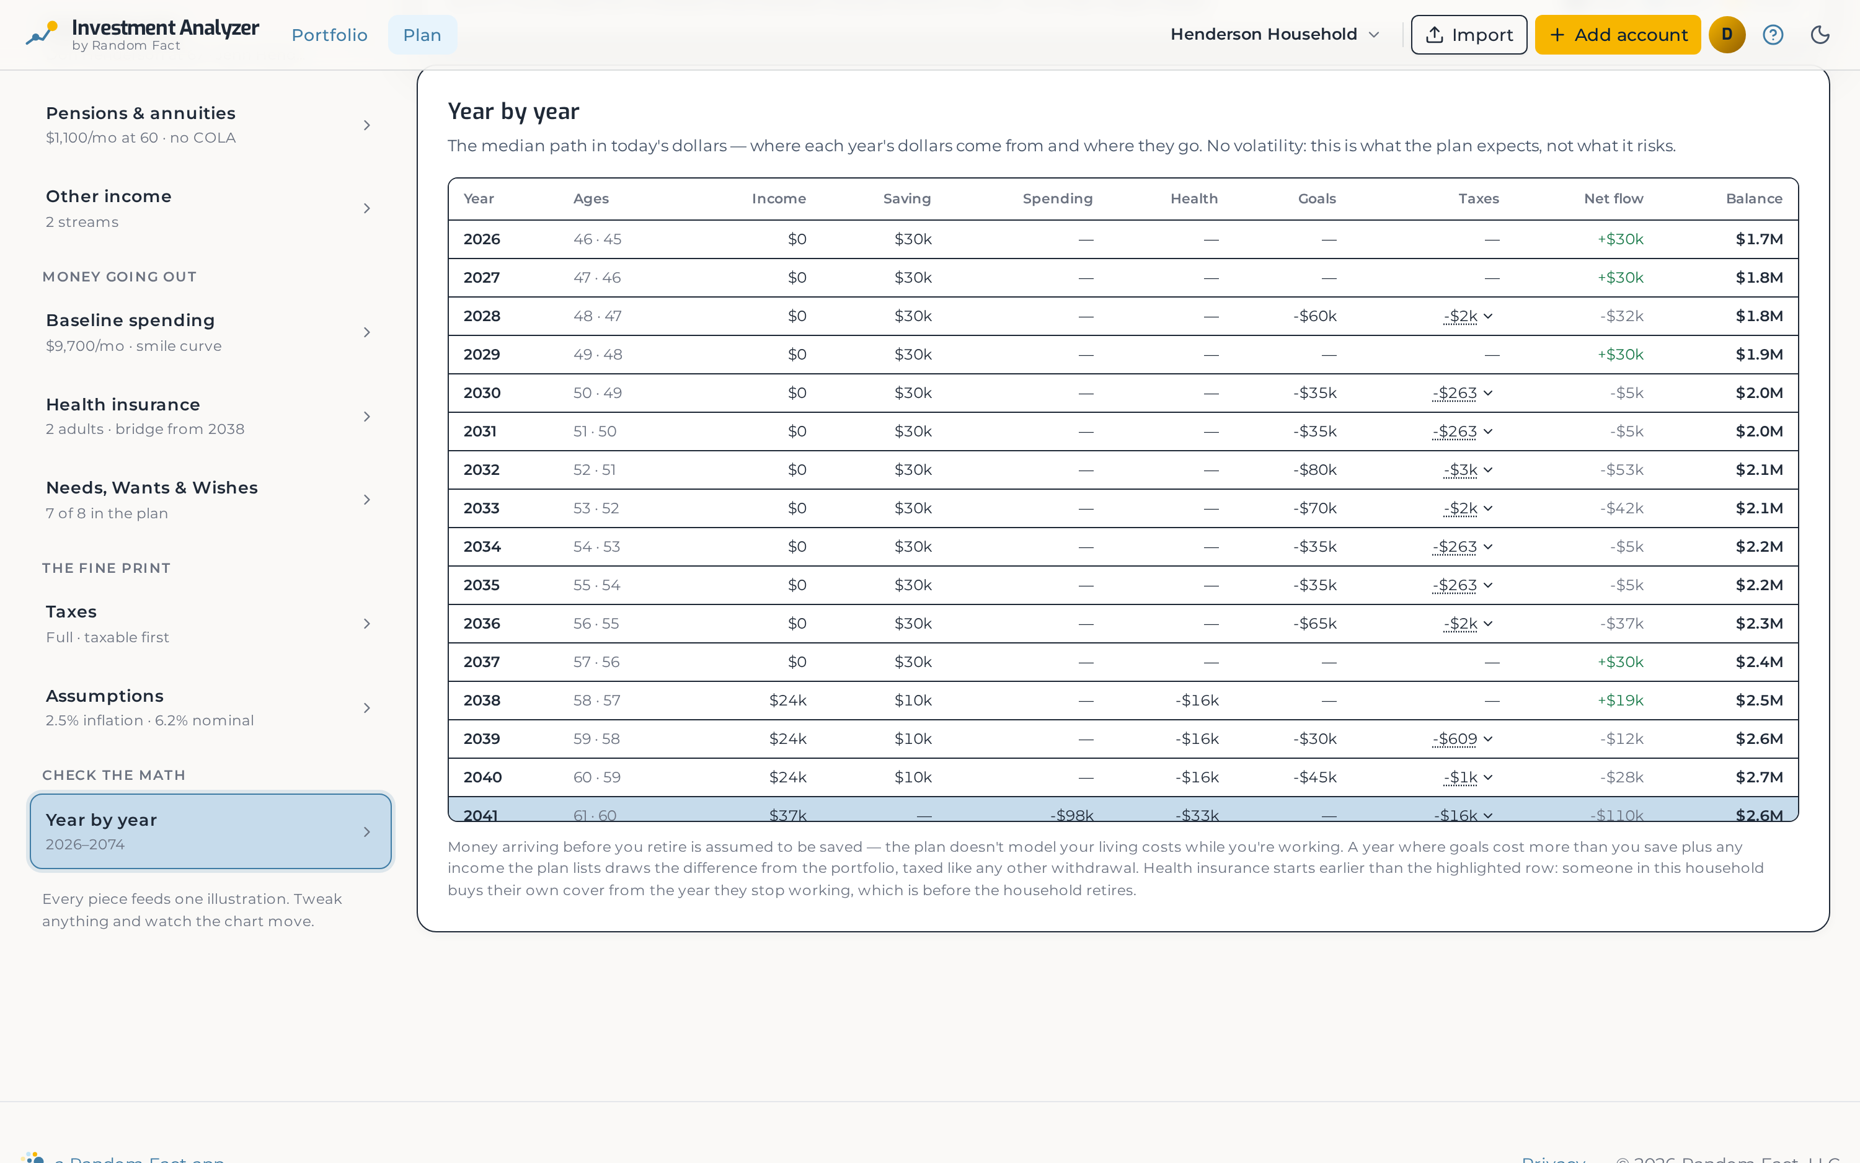1860x1163 pixels.
Task: Open the user avatar D menu
Action: (1726, 35)
